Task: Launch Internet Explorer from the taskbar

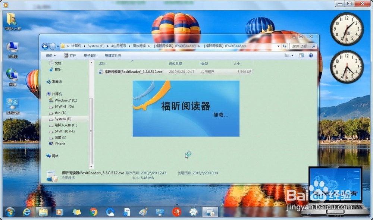Action: point(26,212)
